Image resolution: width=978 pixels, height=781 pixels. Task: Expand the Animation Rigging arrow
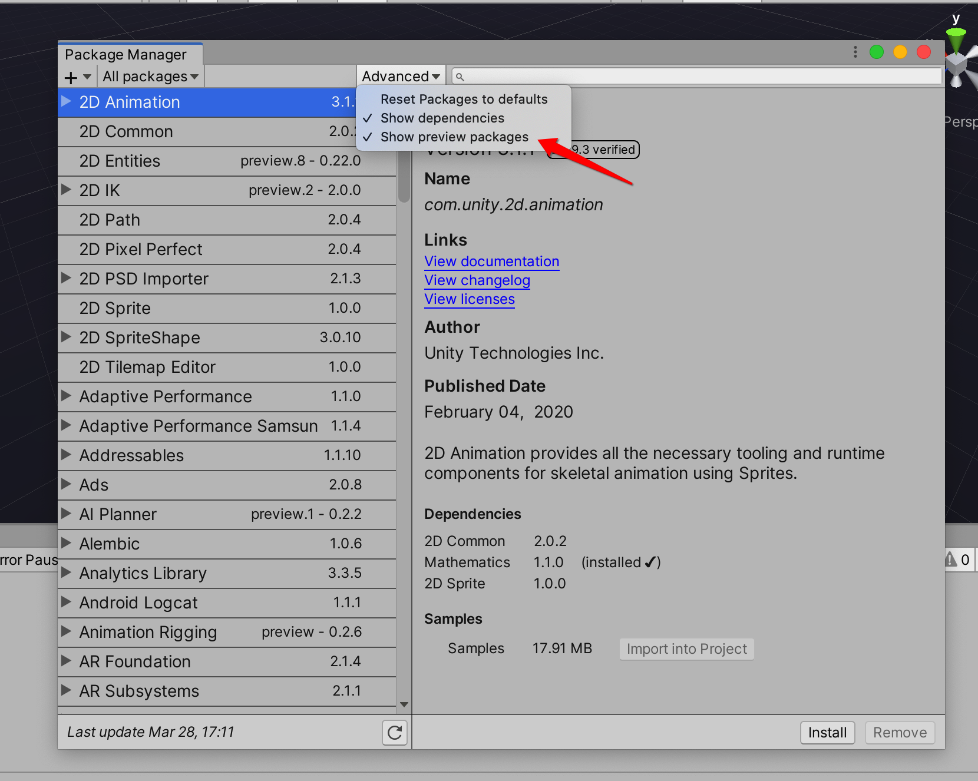click(67, 631)
